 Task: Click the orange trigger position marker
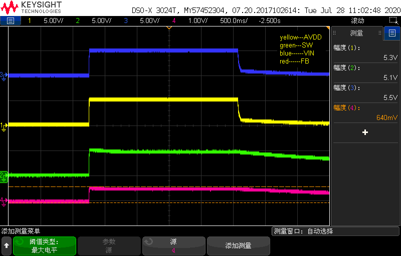click(x=169, y=27)
